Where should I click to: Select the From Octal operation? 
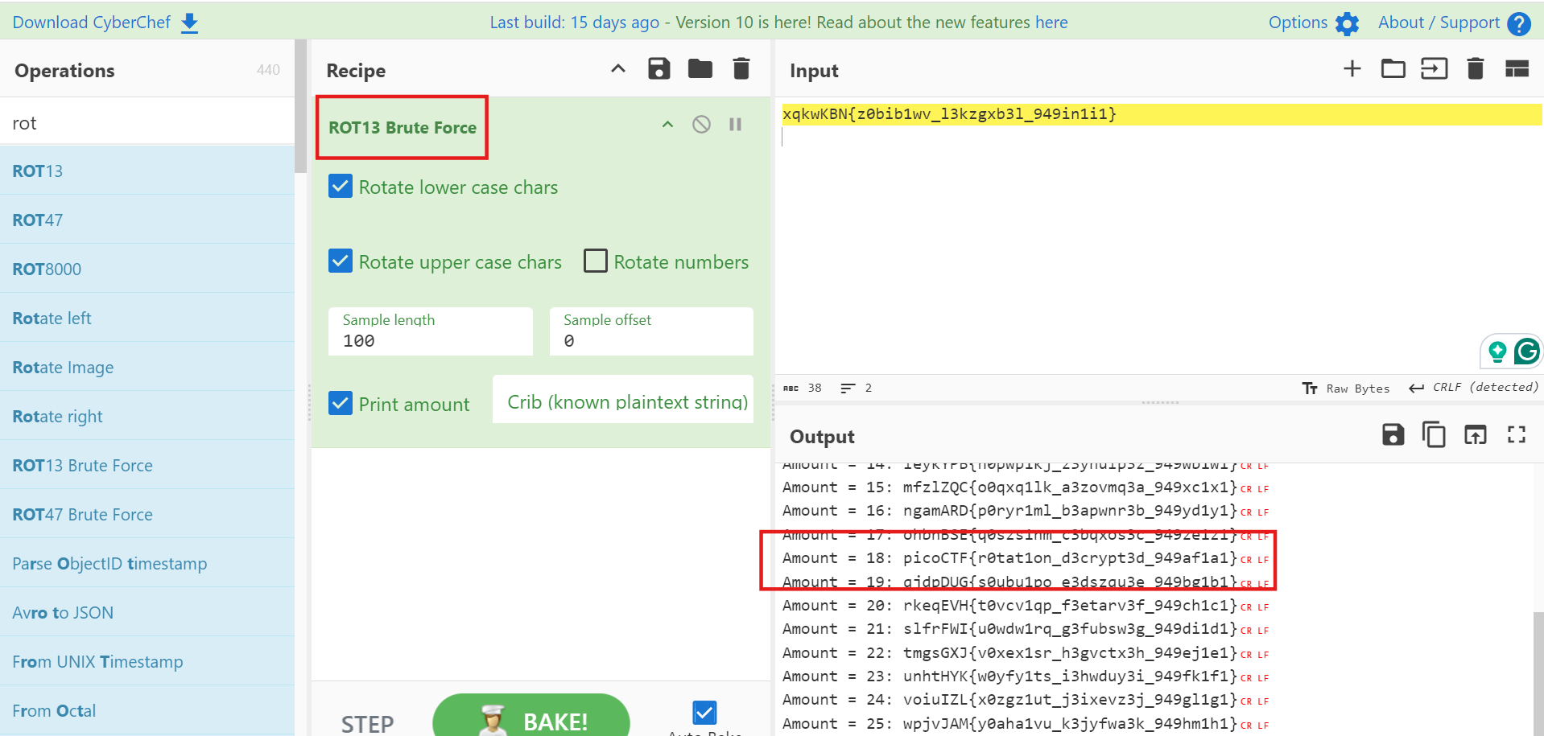pos(147,710)
